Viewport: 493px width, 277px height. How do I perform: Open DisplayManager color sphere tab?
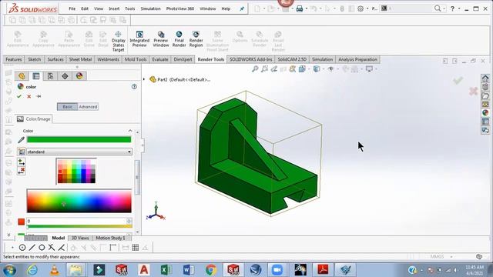click(79, 76)
